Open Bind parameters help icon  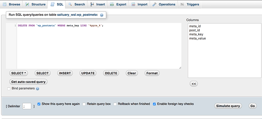tap(38, 89)
